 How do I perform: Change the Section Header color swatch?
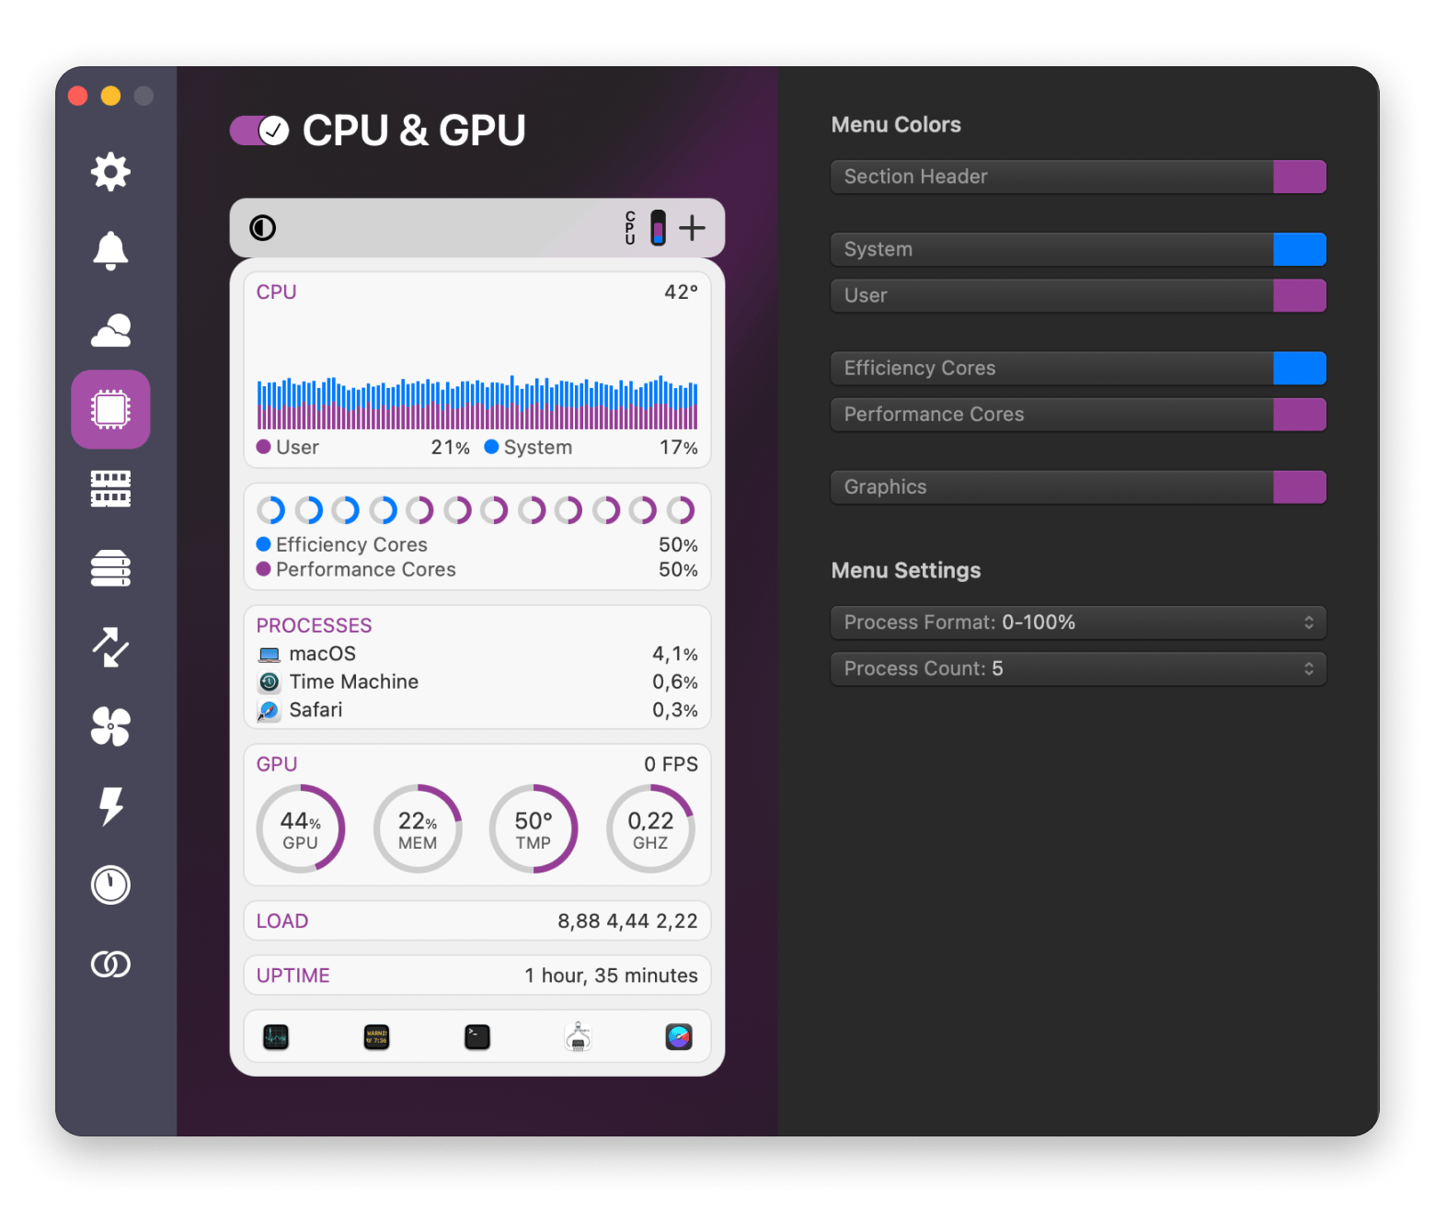tap(1299, 177)
